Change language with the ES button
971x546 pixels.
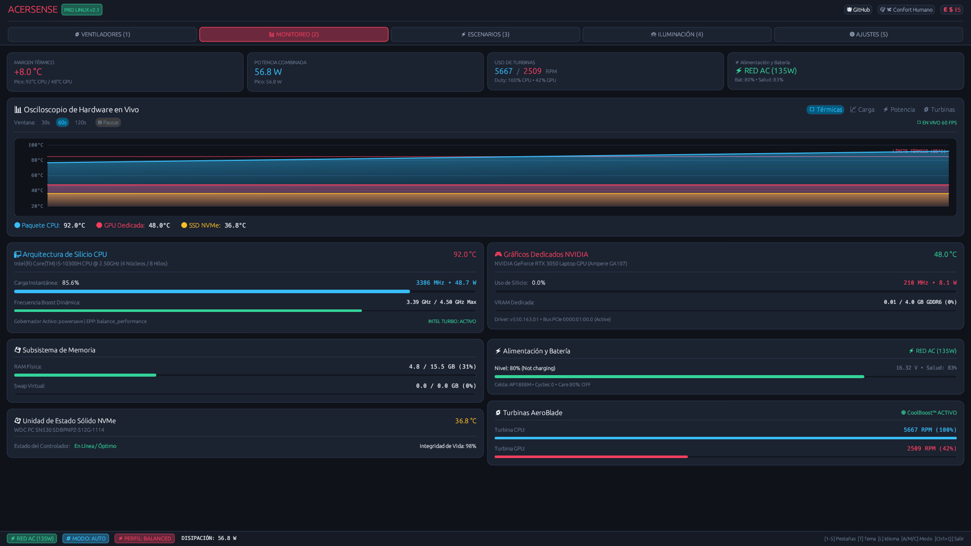(952, 10)
